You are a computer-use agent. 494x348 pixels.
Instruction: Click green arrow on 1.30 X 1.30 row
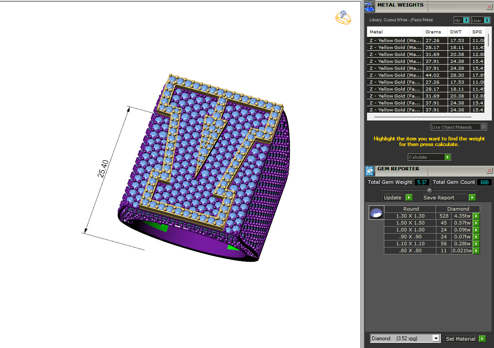pos(476,216)
